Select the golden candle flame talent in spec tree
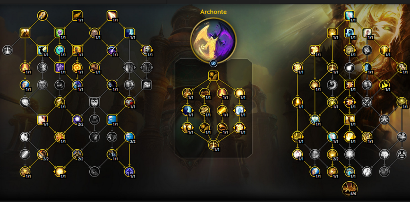Screen dimensions: 410x202 point(297,102)
